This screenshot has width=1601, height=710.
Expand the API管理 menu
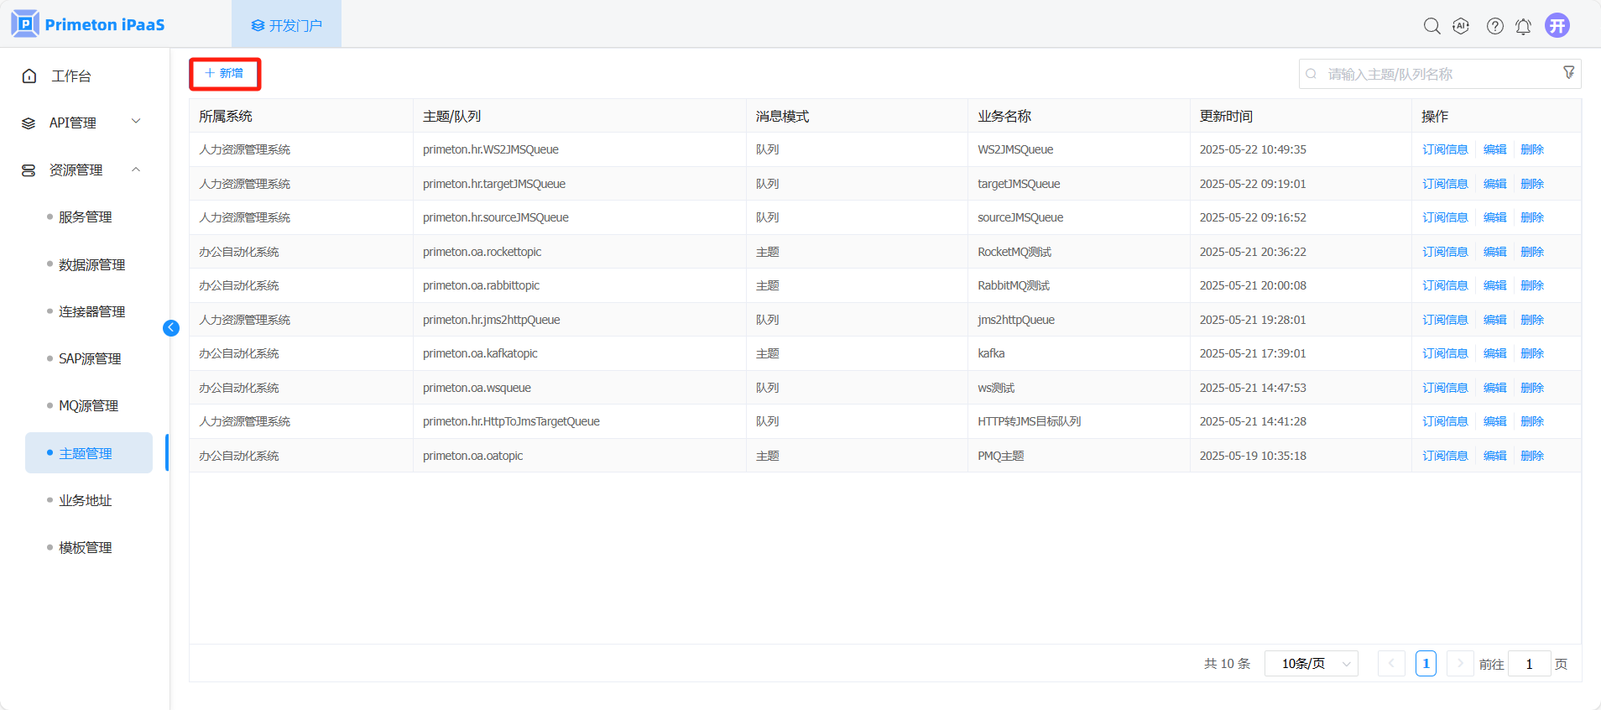click(x=81, y=123)
